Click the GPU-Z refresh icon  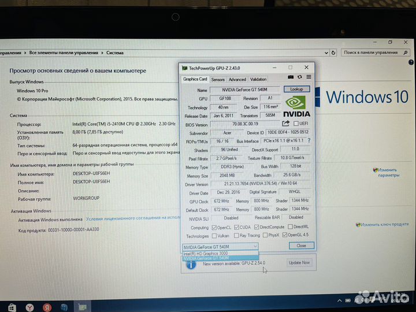(x=299, y=77)
